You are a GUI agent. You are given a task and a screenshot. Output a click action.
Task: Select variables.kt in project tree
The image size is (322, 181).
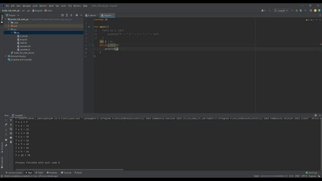[24, 49]
